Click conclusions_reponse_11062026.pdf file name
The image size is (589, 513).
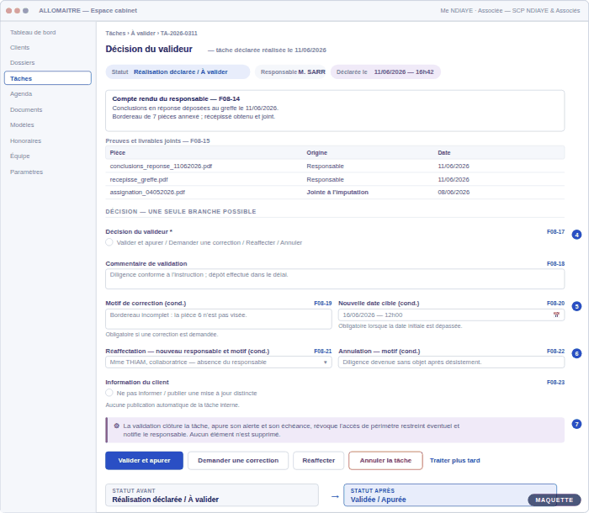tap(161, 166)
